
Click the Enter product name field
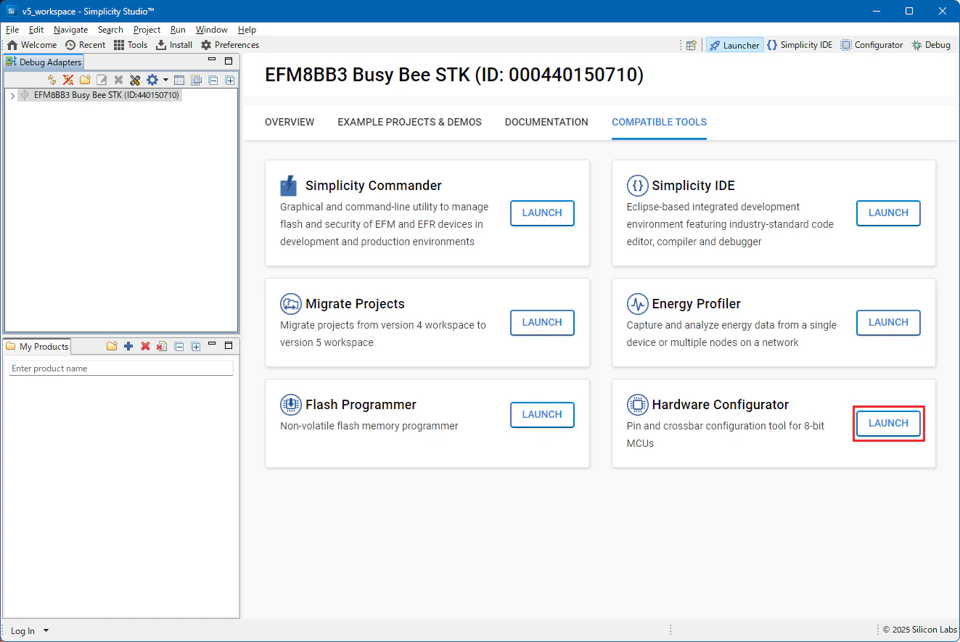[121, 369]
